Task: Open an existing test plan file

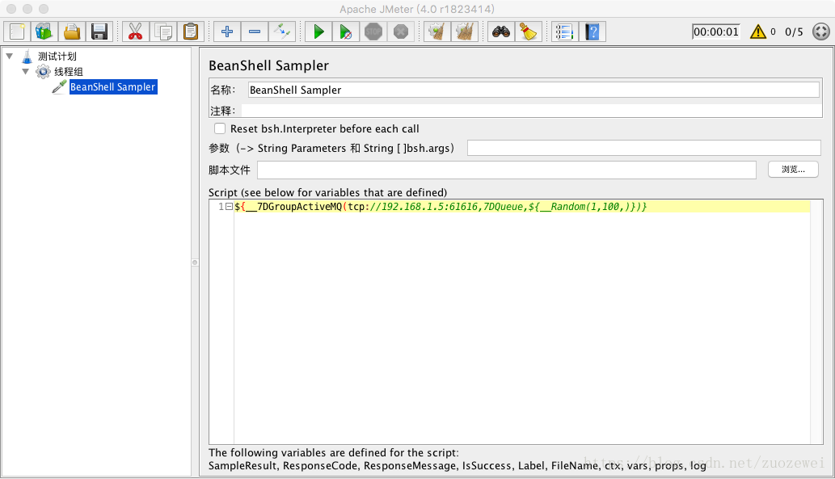Action: point(72,32)
